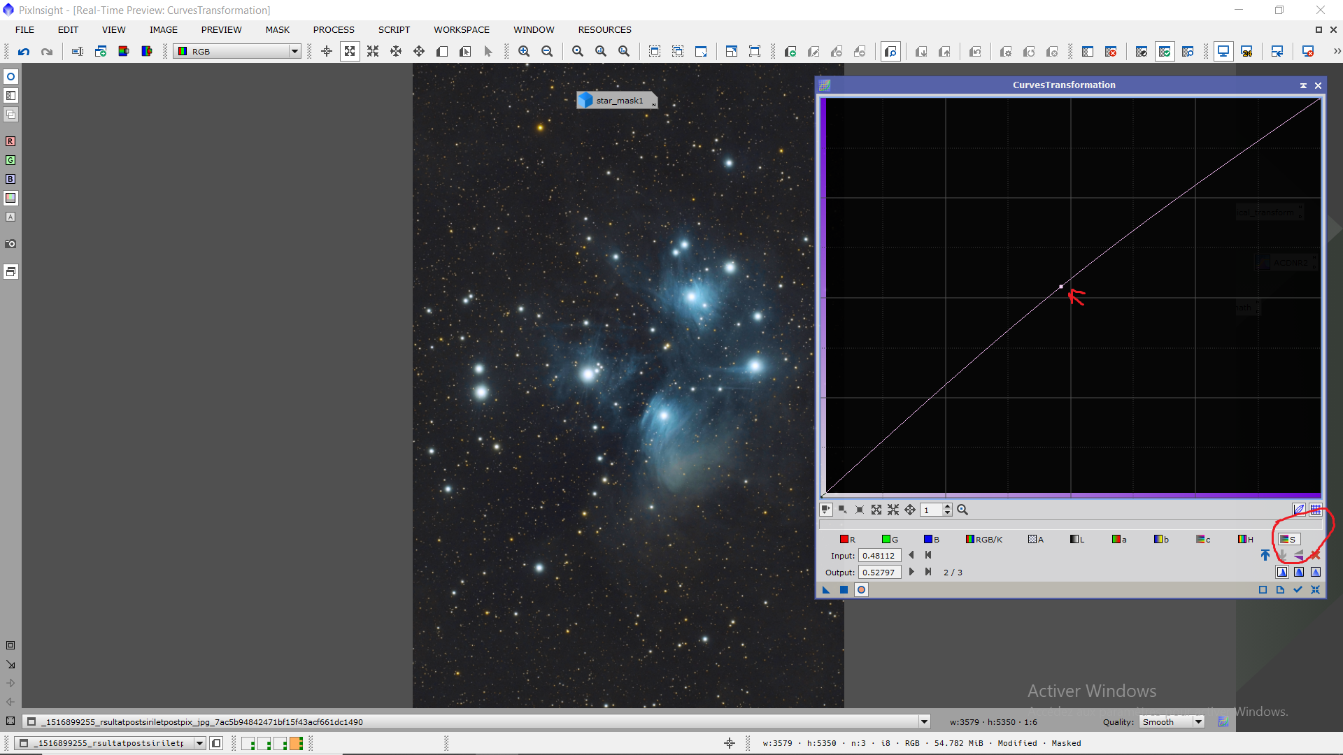1343x755 pixels.
Task: Expand the Quality Smooth dropdown
Action: [x=1198, y=722]
